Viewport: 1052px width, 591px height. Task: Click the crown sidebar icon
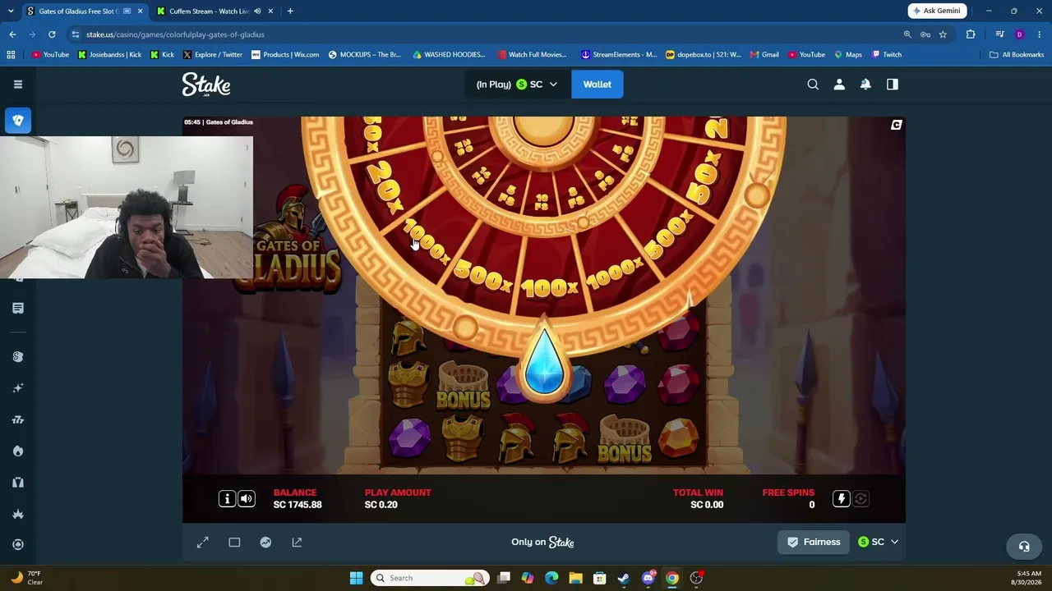coord(17,514)
